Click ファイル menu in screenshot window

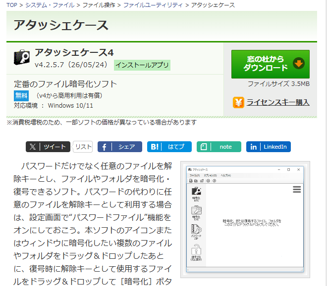pyautogui.click(x=194, y=175)
